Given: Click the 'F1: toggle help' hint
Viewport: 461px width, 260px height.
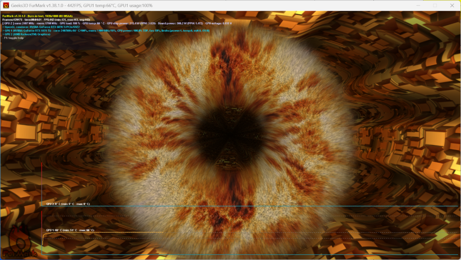Looking at the screenshot, I should 13,38.
